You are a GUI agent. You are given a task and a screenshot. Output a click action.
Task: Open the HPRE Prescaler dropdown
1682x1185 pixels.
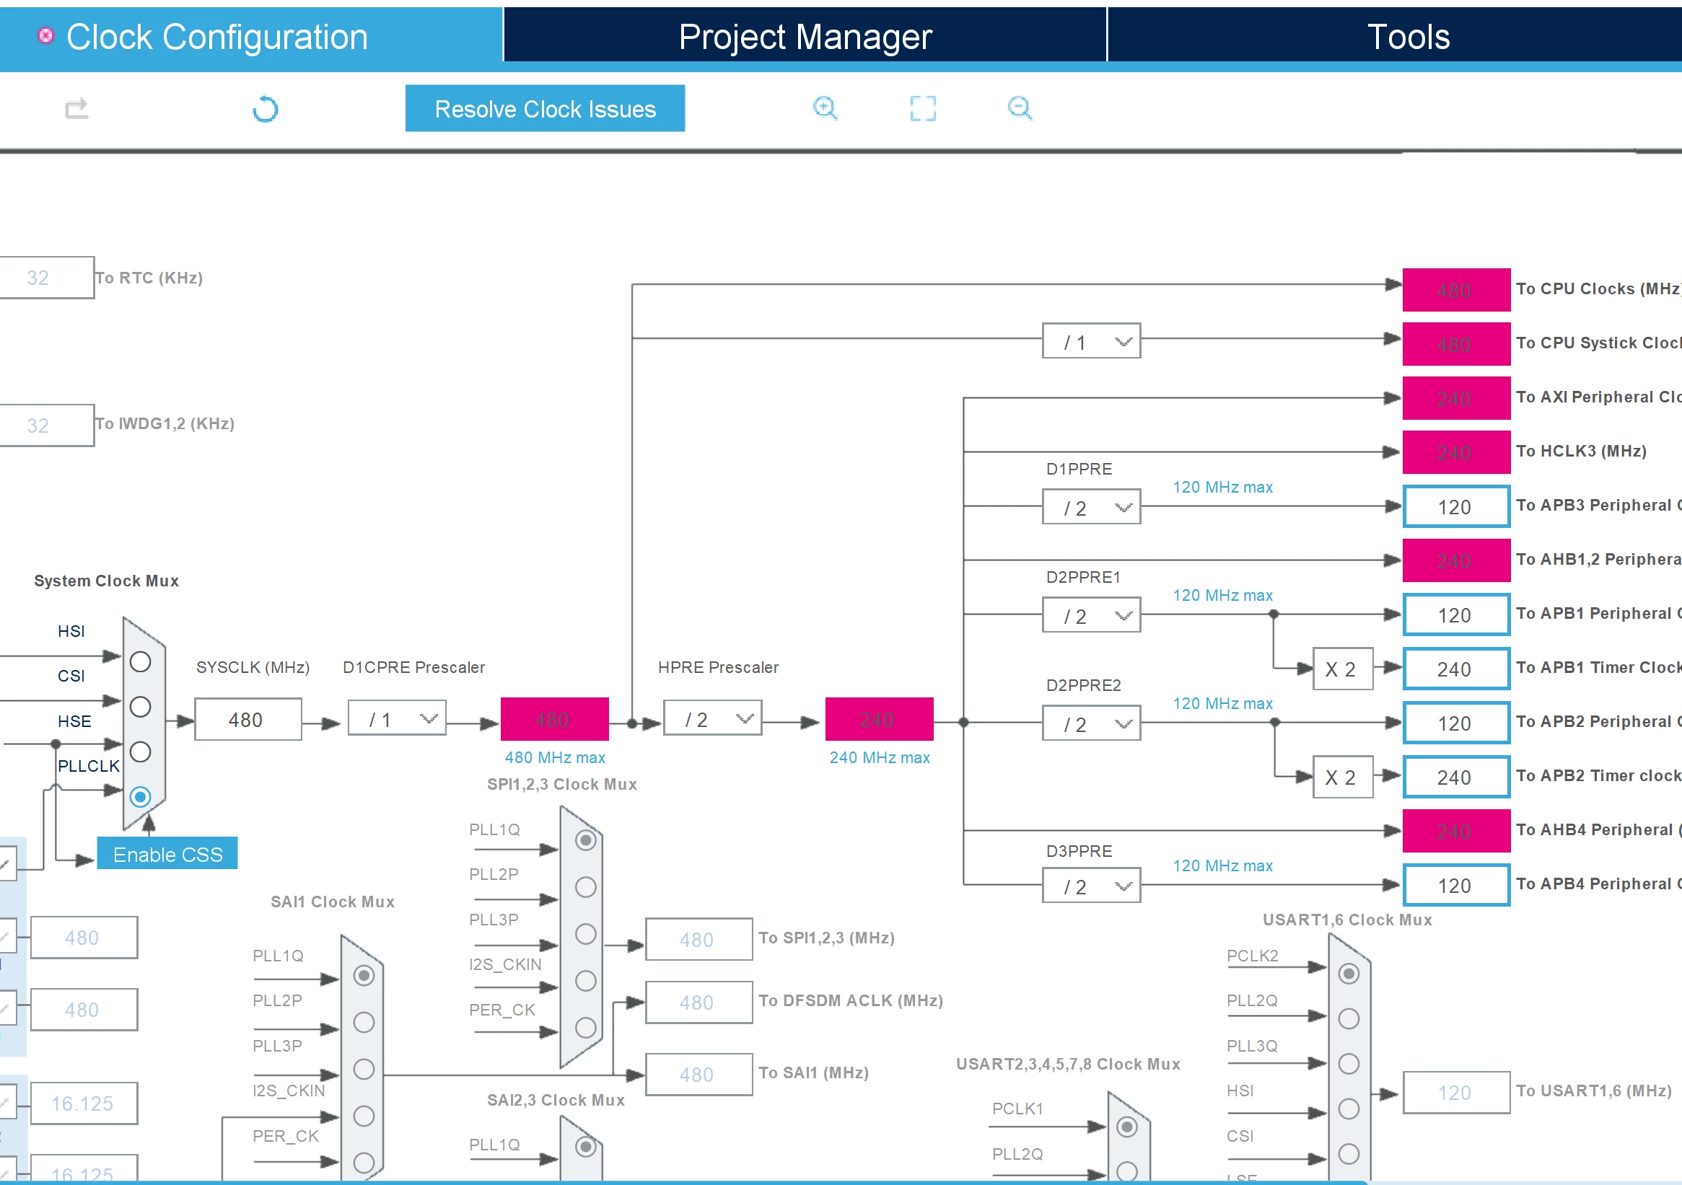pos(712,718)
